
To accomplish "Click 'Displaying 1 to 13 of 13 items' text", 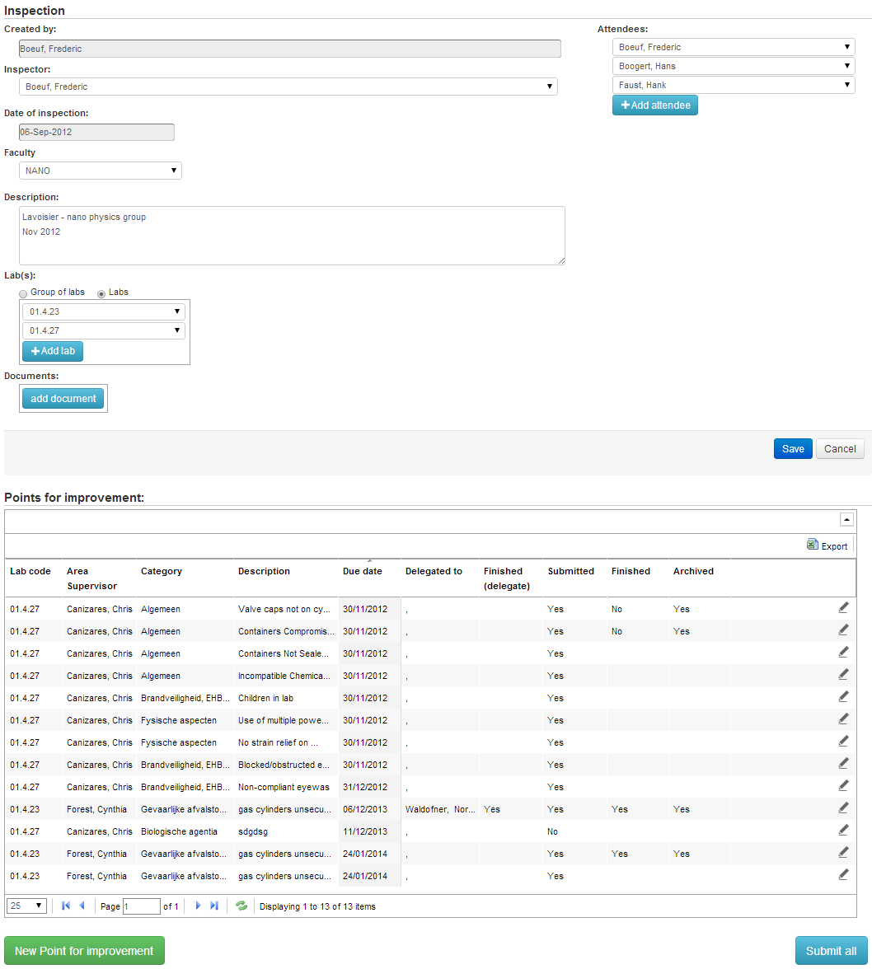I will 317,906.
